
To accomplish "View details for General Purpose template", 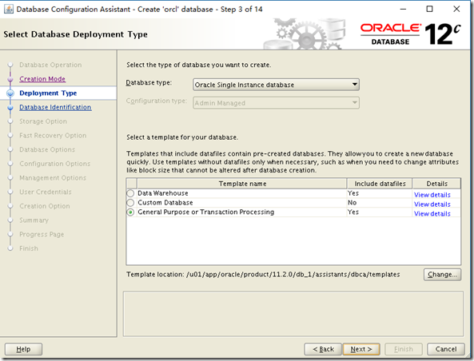I will point(432,213).
